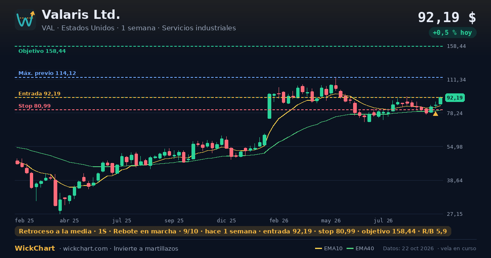This screenshot has height=258, width=491.
Task: Click the dic 25 date label
Action: click(227, 221)
